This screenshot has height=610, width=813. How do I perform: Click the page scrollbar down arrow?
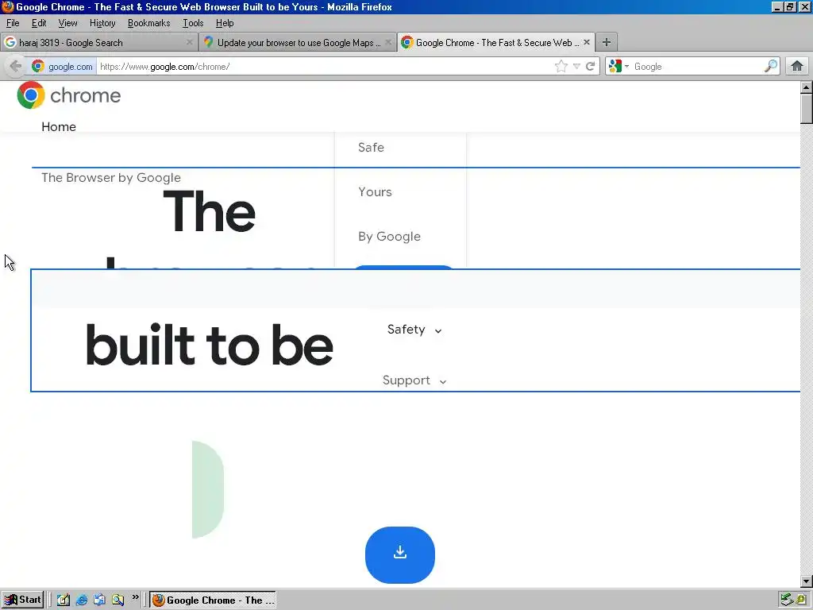point(807,581)
